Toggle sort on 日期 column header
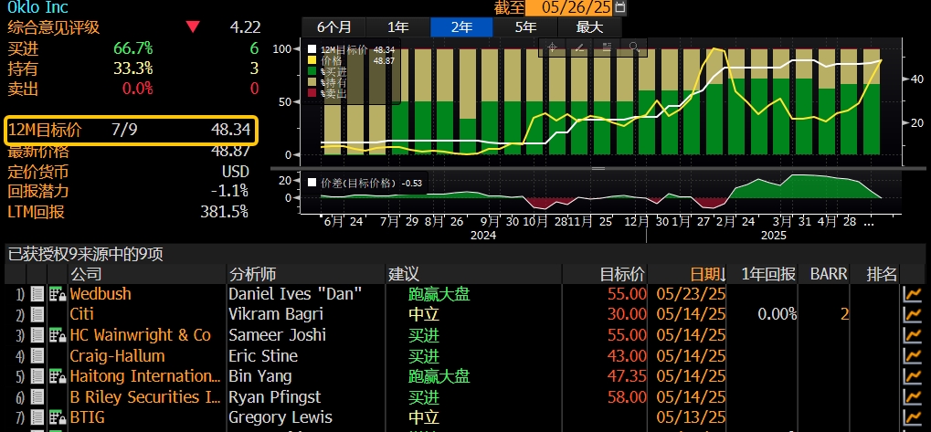Screen dimensions: 931x432 [708, 274]
